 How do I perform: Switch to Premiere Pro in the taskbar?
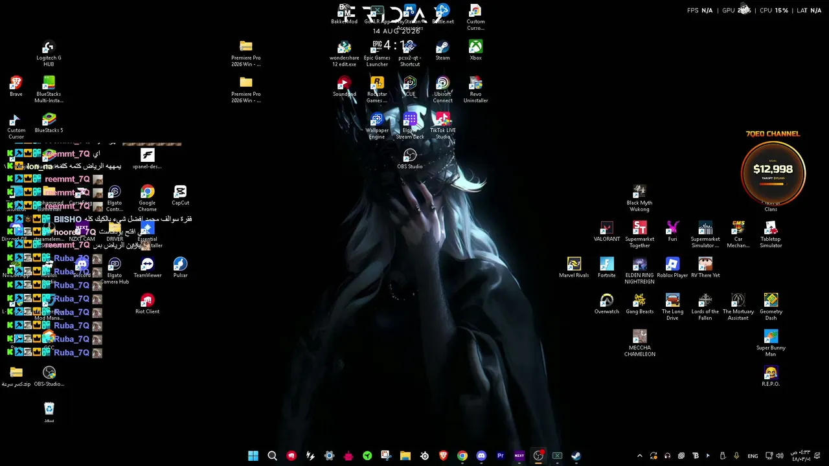tap(500, 456)
